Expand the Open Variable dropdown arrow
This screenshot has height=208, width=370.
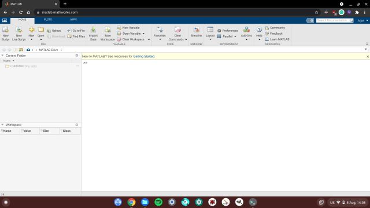pos(143,34)
